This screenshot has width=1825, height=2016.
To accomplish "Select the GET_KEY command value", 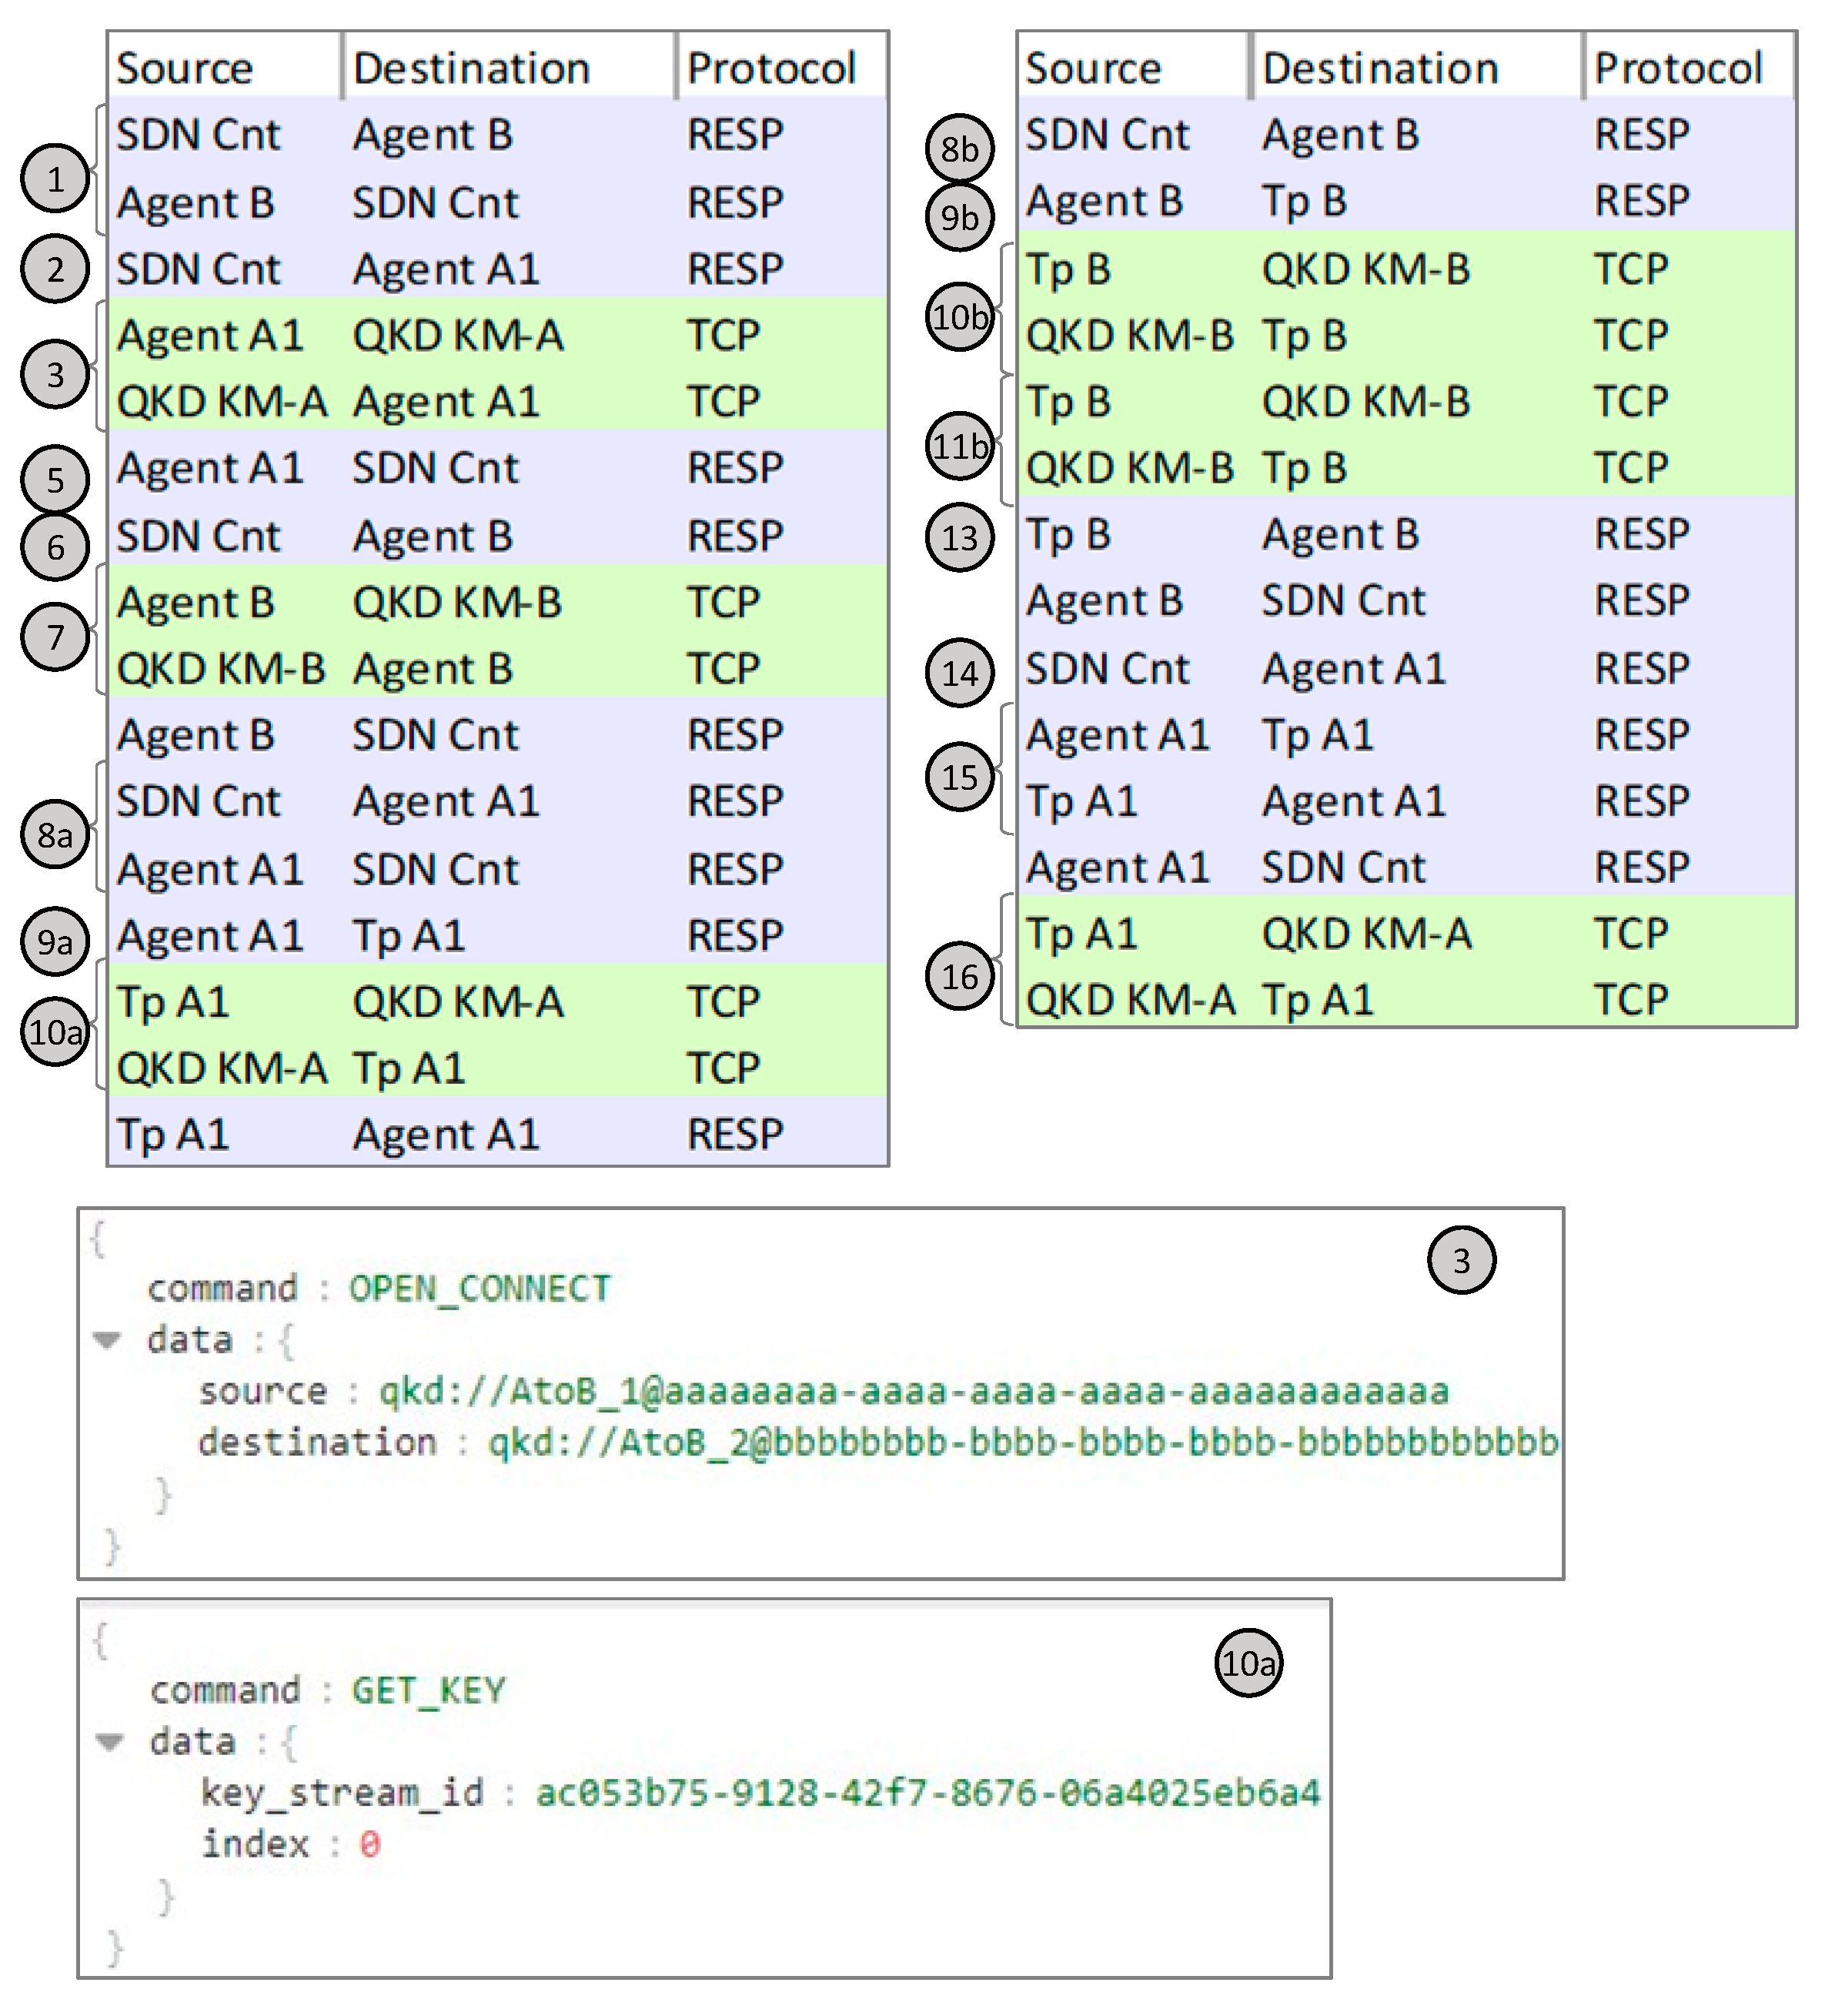I will tap(428, 1690).
